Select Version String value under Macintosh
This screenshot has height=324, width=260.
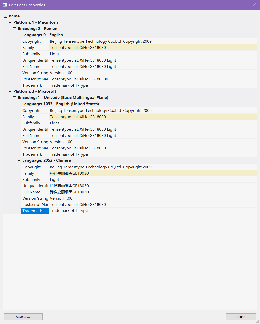(153, 73)
